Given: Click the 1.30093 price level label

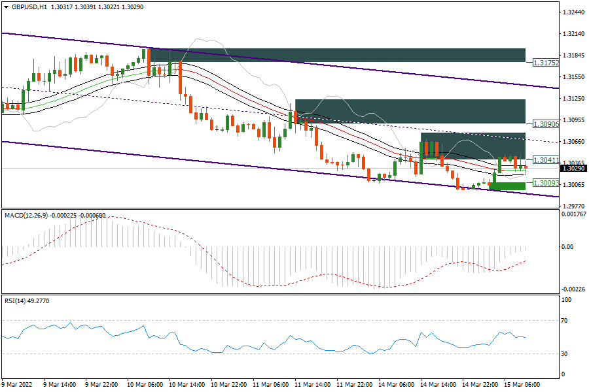Looking at the screenshot, I should (x=546, y=183).
